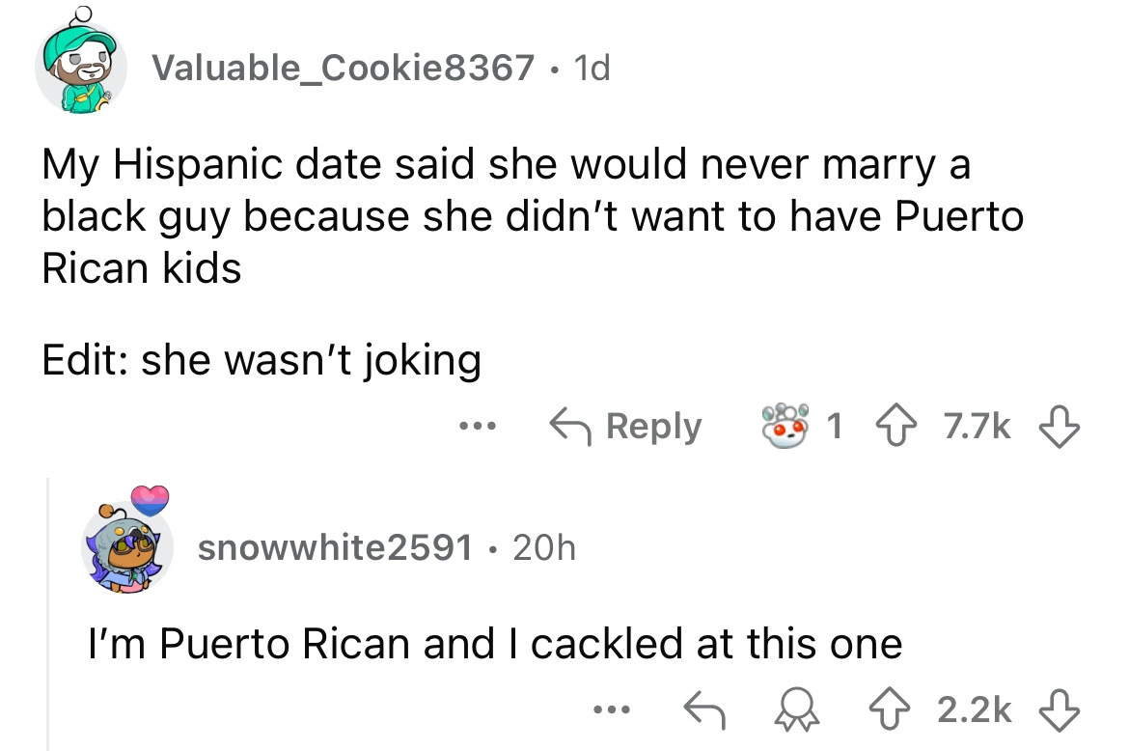Collapse the reply thread using the vertical line
1129x751 pixels.
pyautogui.click(x=47, y=618)
